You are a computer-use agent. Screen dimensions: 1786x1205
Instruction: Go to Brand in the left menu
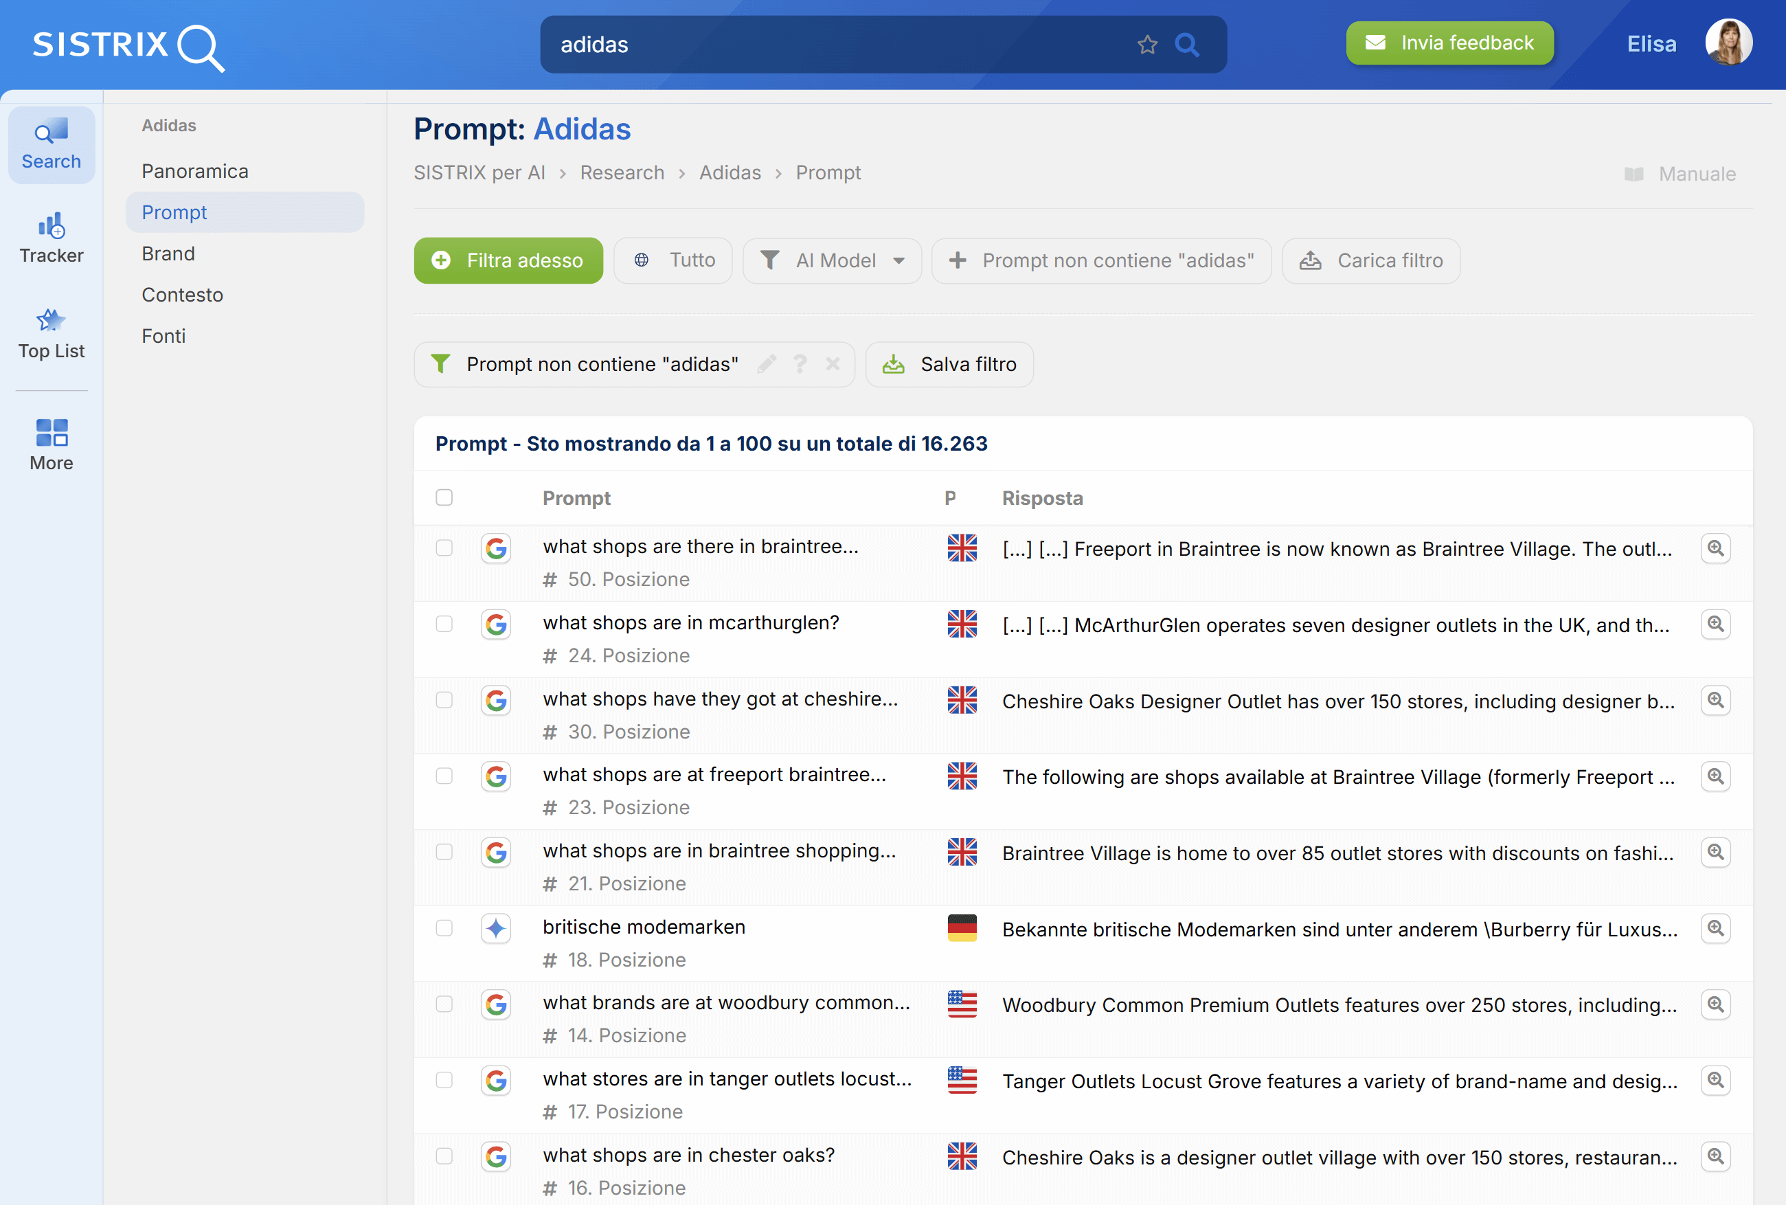168,254
